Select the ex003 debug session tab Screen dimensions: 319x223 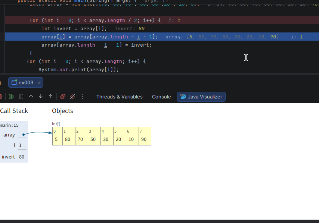tap(26, 82)
